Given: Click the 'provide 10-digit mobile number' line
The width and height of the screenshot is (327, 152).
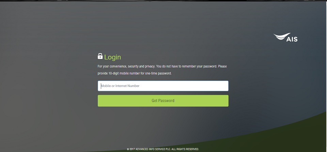Looking at the screenshot, I should point(135,74).
